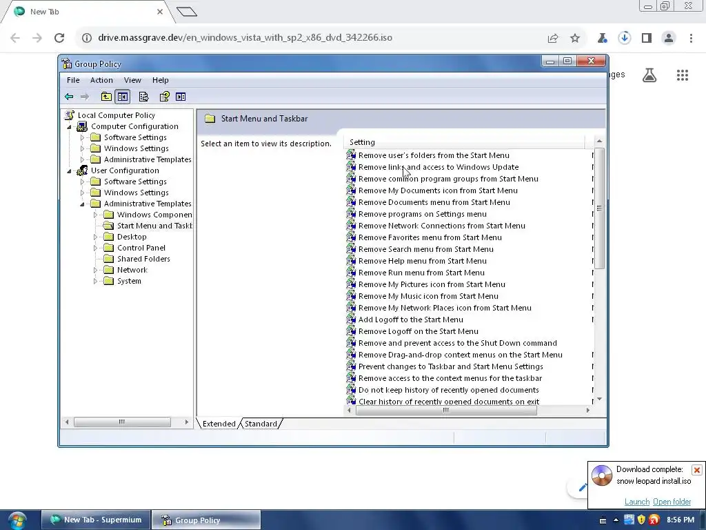Screen dimensions: 706x530
Task: Expand the Desktop folder node
Action: point(95,237)
